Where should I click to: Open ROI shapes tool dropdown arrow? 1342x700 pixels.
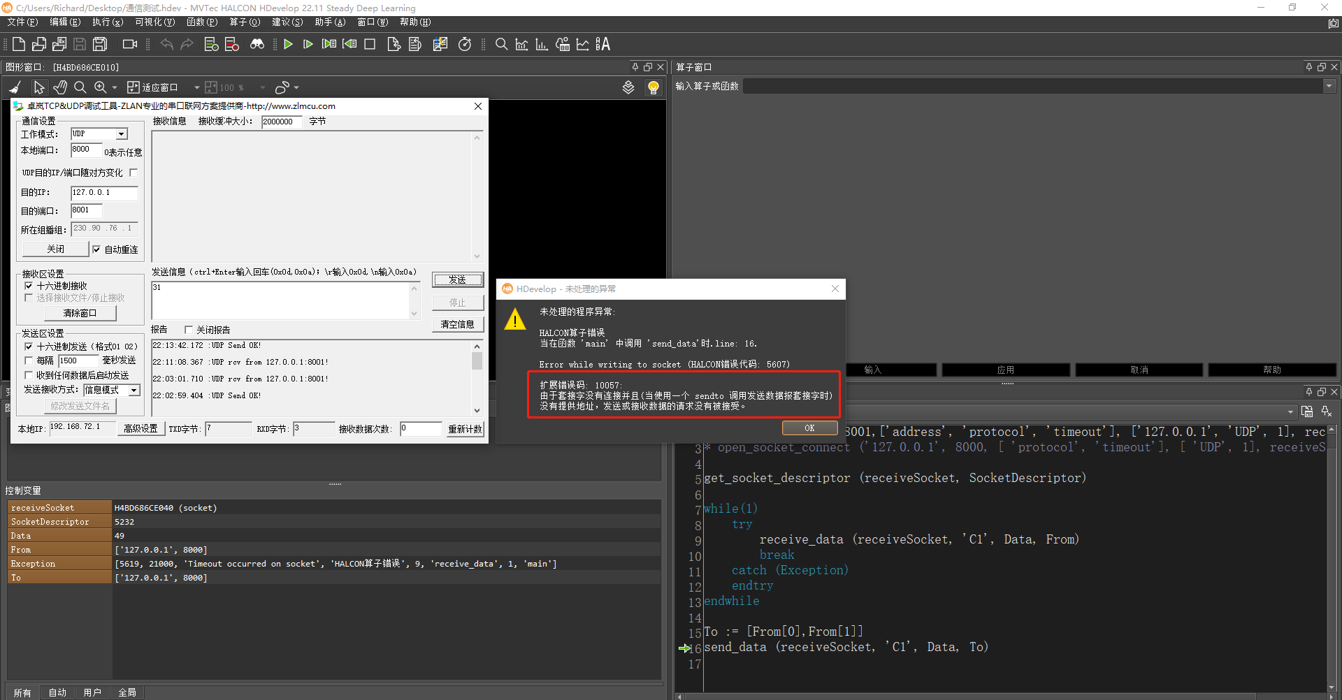(296, 88)
